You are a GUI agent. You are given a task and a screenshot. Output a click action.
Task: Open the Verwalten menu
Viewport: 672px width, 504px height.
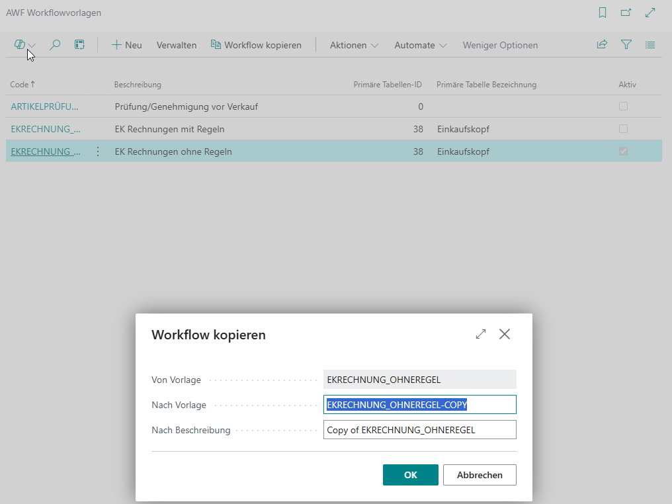coord(177,46)
